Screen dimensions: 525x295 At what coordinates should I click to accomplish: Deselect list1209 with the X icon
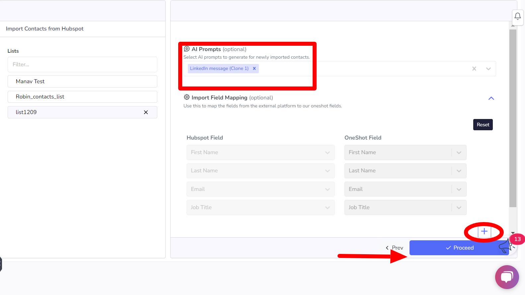click(x=146, y=112)
